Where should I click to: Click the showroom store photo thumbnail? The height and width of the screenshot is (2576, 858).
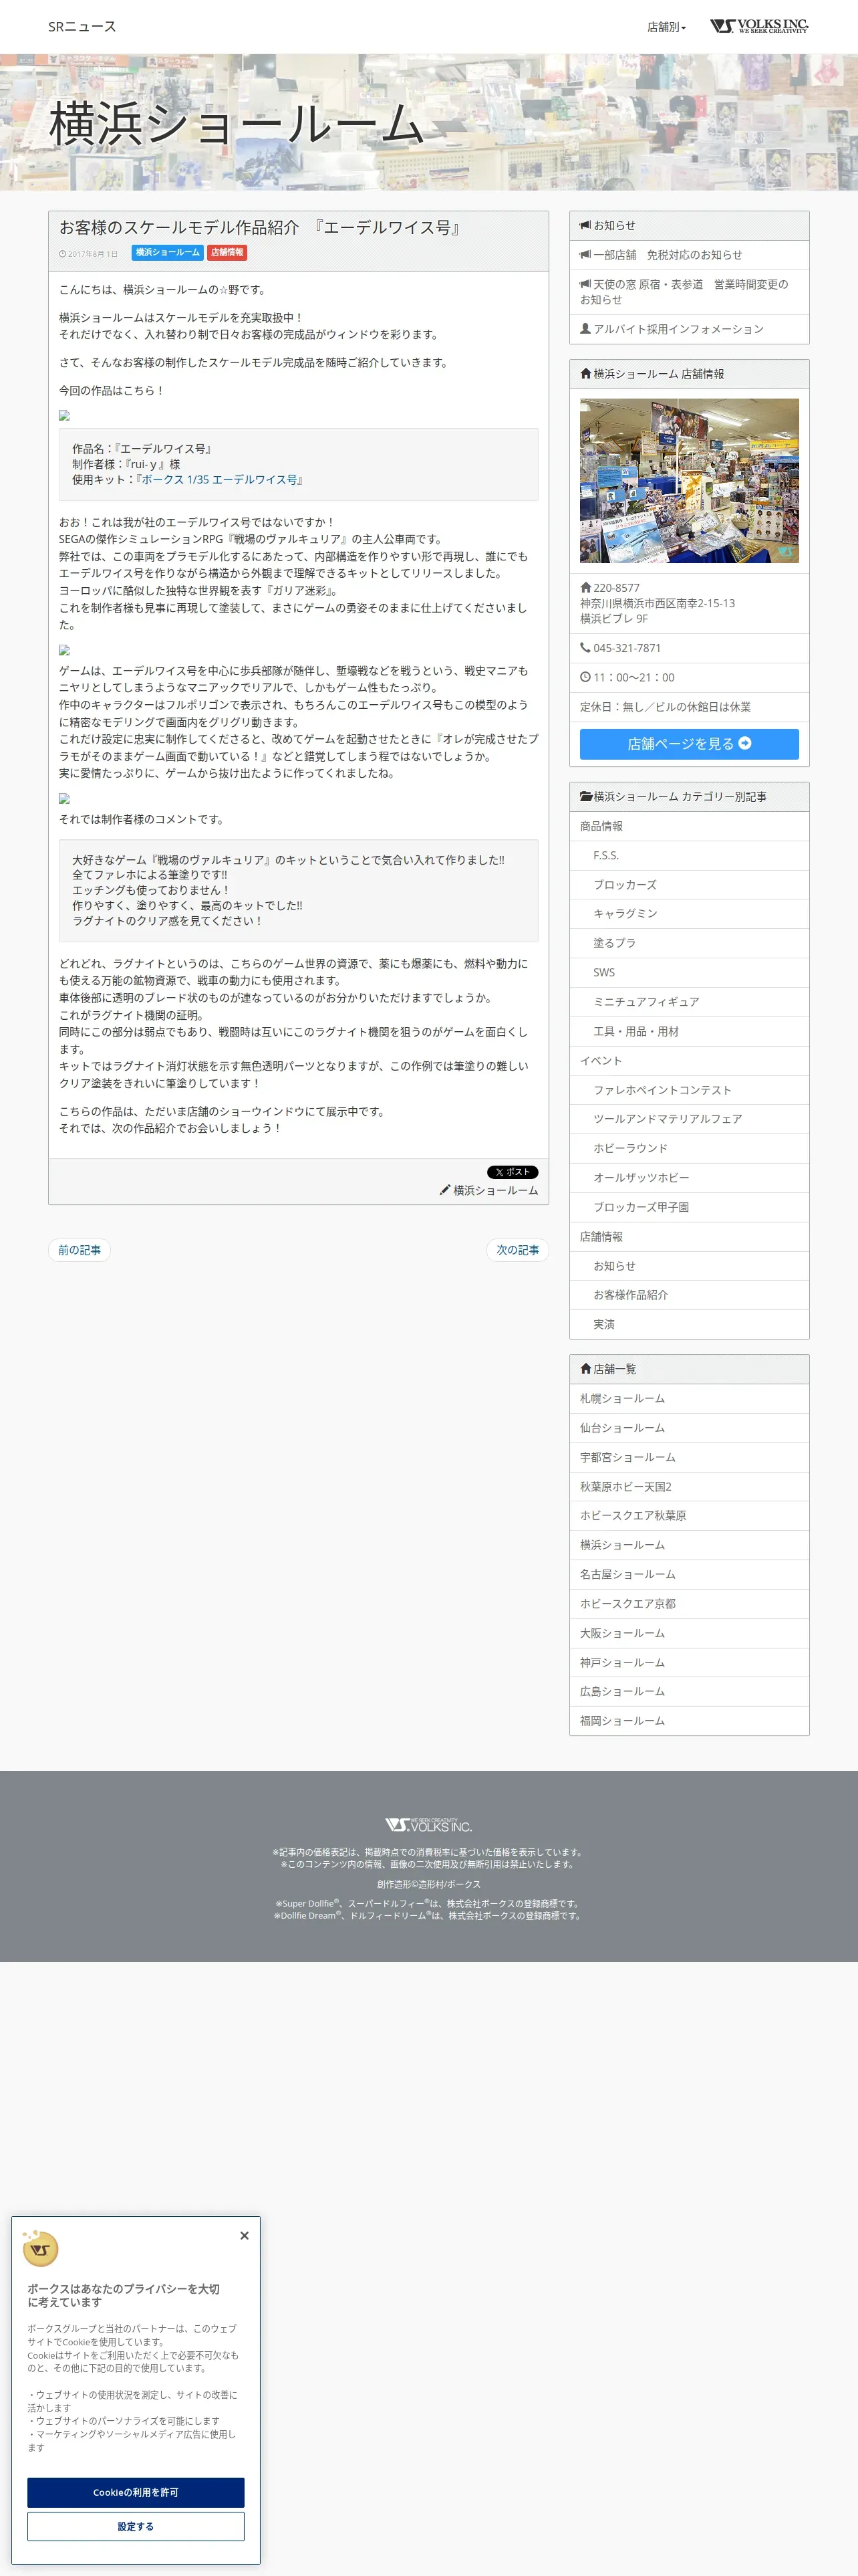689,481
